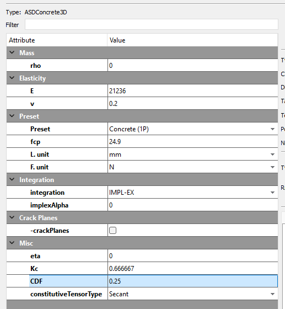The image size is (285, 309).
Task: Open the F. unit N dropdown
Action: tap(193, 167)
